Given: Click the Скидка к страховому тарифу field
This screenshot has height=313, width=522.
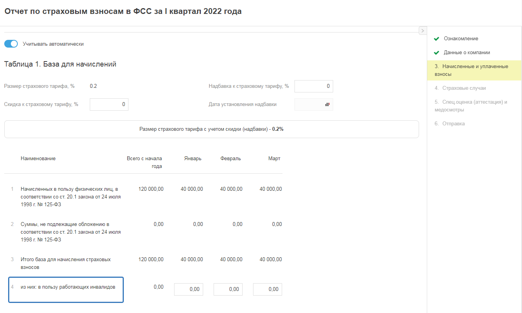Looking at the screenshot, I should 109,104.
